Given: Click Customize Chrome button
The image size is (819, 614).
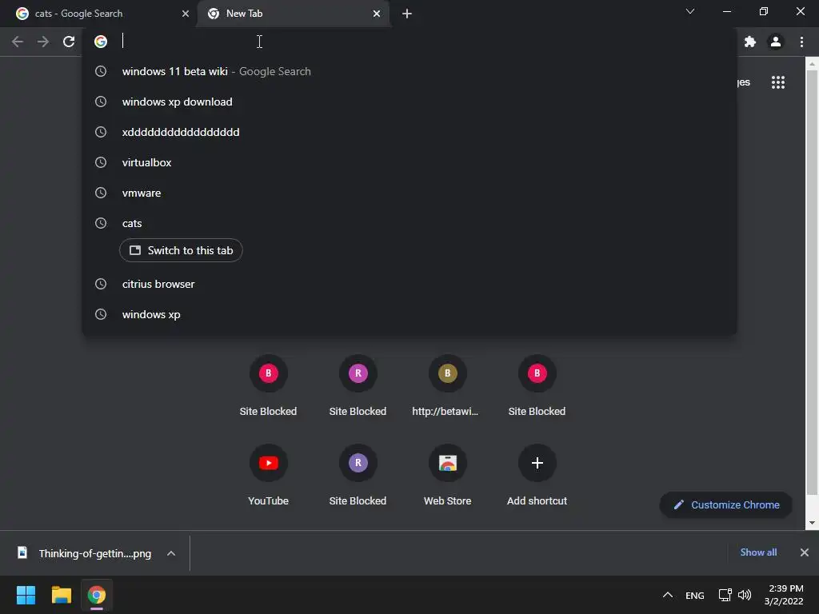Looking at the screenshot, I should 726,505.
